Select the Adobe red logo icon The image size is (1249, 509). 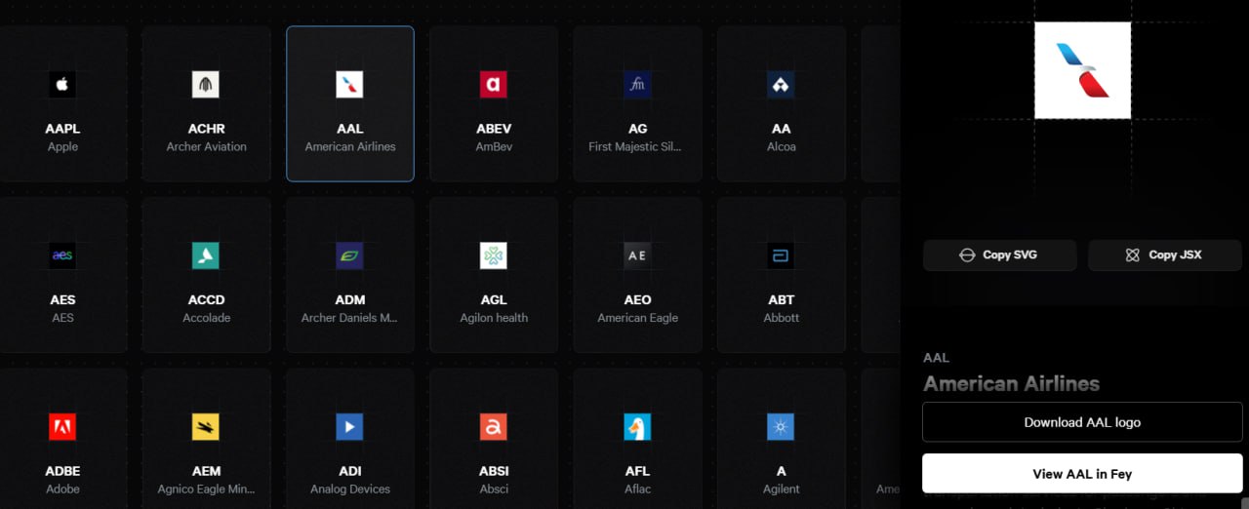coord(62,427)
